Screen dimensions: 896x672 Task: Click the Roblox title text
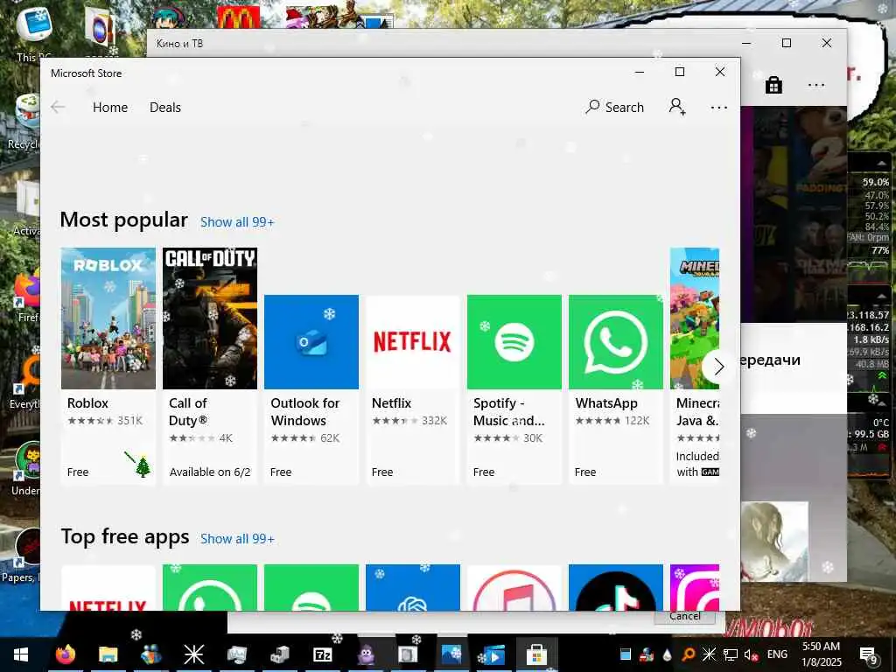(x=87, y=402)
